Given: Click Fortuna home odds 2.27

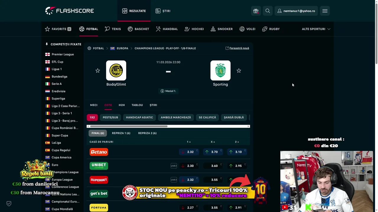Looking at the screenshot, I should tap(189, 208).
